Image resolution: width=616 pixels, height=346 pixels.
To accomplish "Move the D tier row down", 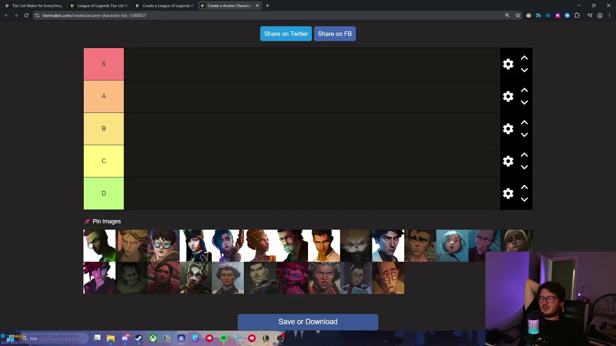I will pyautogui.click(x=524, y=199).
